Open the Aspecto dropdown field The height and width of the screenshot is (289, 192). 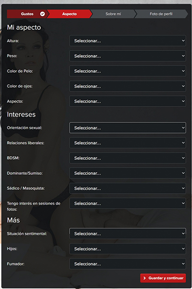click(x=128, y=101)
